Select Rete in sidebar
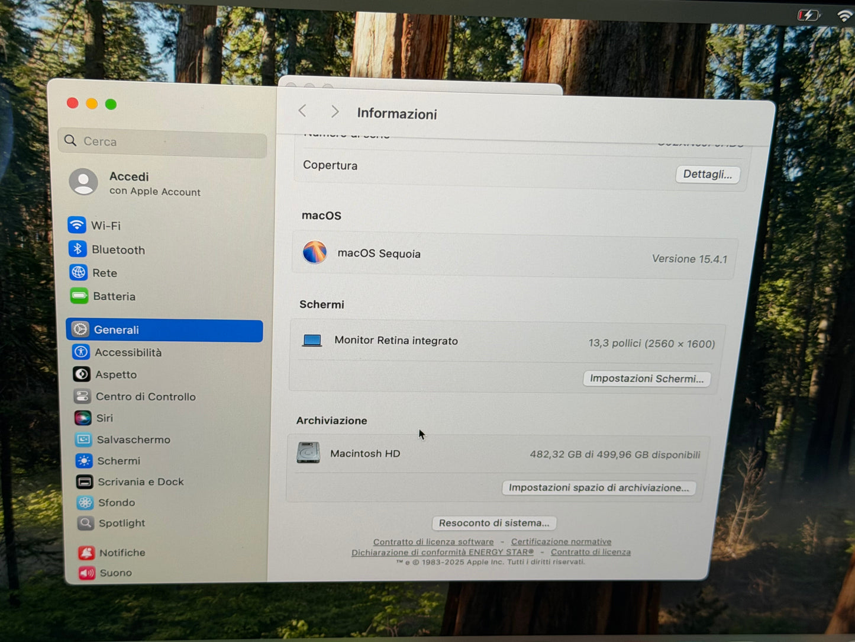 [x=93, y=272]
